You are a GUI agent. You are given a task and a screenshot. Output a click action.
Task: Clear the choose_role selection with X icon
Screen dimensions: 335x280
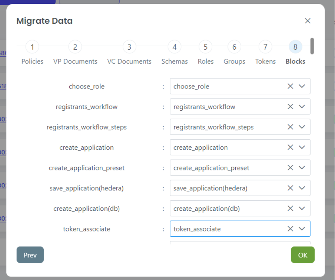click(290, 86)
